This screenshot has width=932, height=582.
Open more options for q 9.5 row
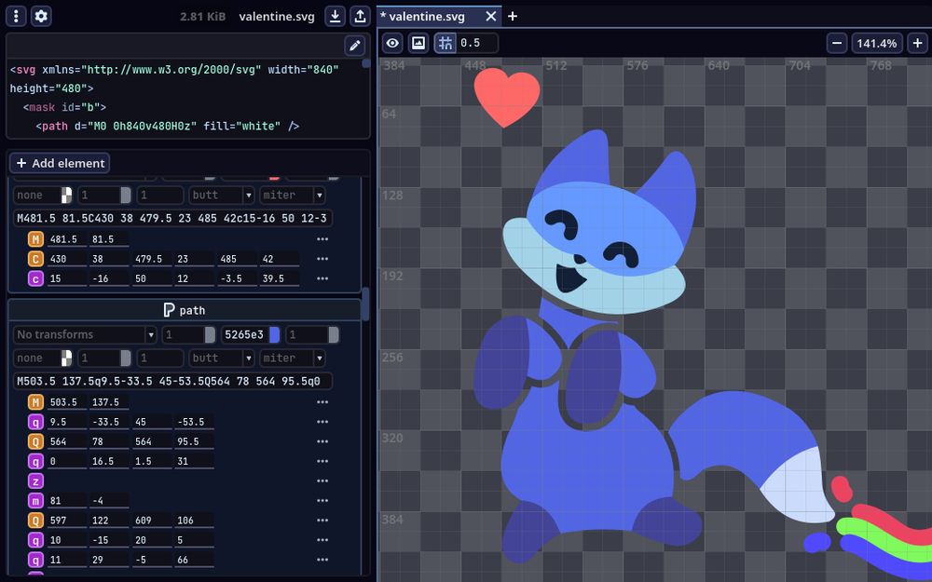[x=322, y=422]
